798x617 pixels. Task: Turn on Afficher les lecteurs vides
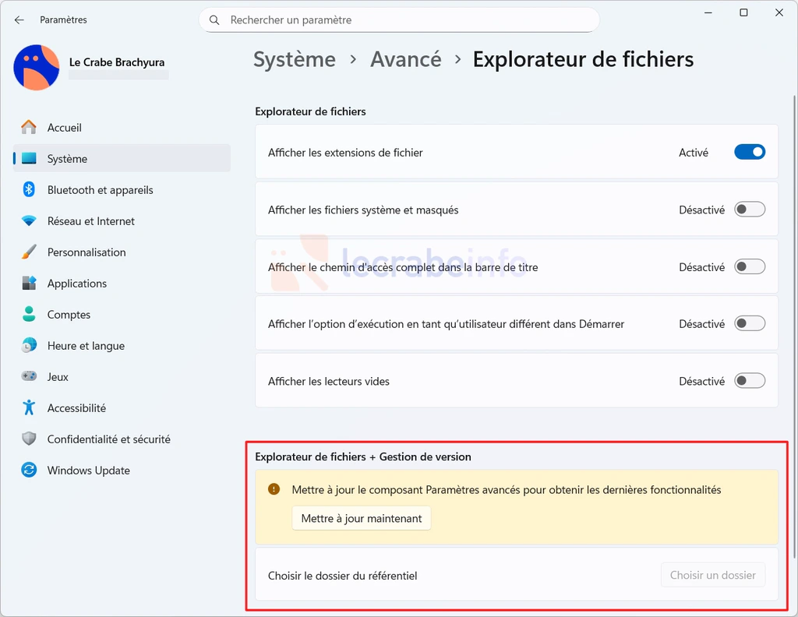[x=749, y=381]
